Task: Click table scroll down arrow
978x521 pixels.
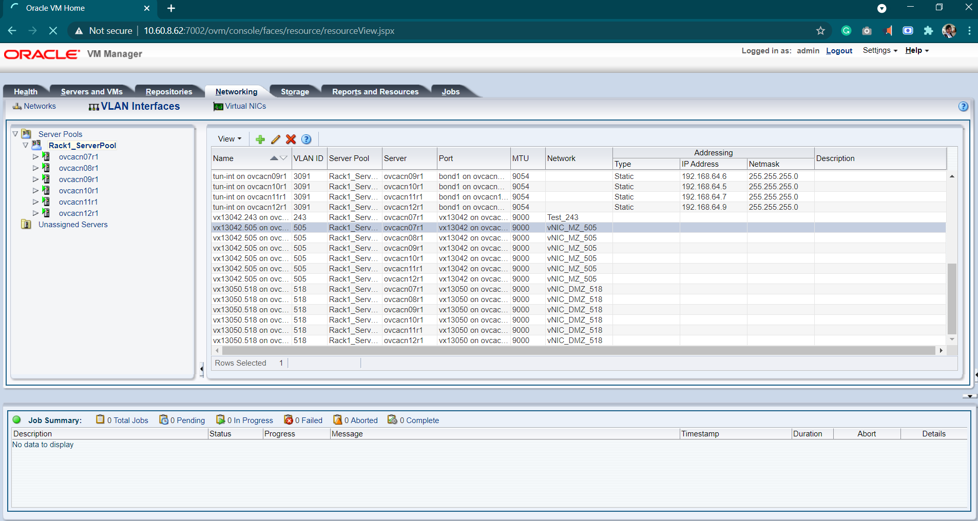Action: (x=952, y=339)
